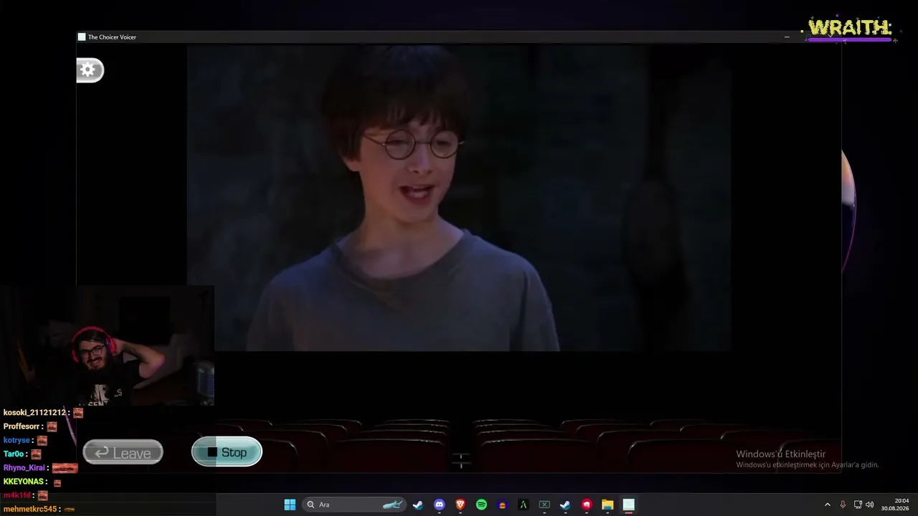Open File Explorer from the taskbar

(x=607, y=505)
